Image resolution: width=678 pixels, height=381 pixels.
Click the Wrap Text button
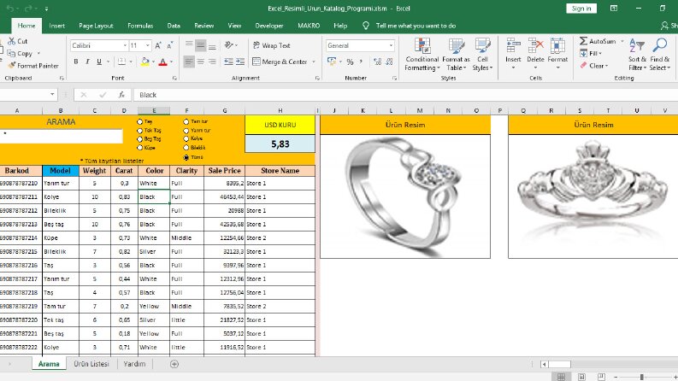pos(271,45)
